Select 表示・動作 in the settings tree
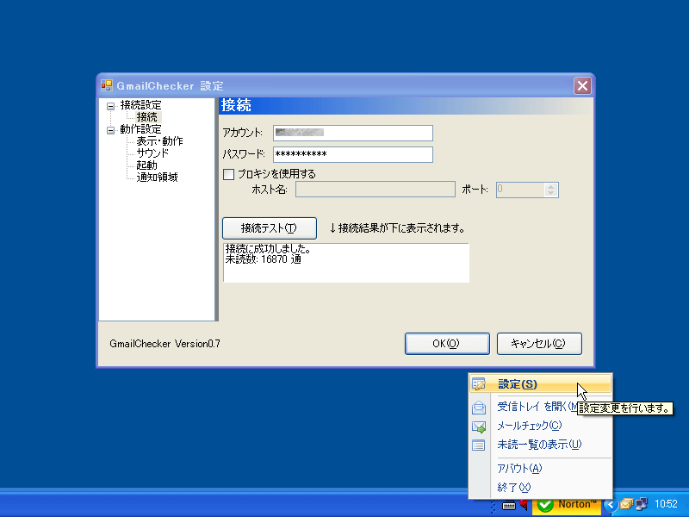Screen dimensions: 689x517 159,141
